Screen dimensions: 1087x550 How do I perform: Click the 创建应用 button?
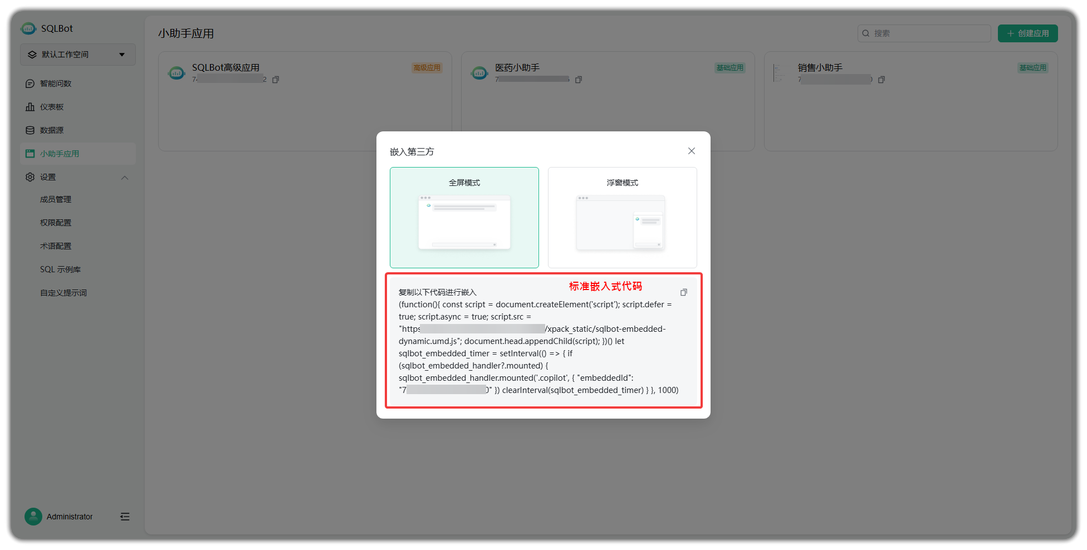point(1027,33)
